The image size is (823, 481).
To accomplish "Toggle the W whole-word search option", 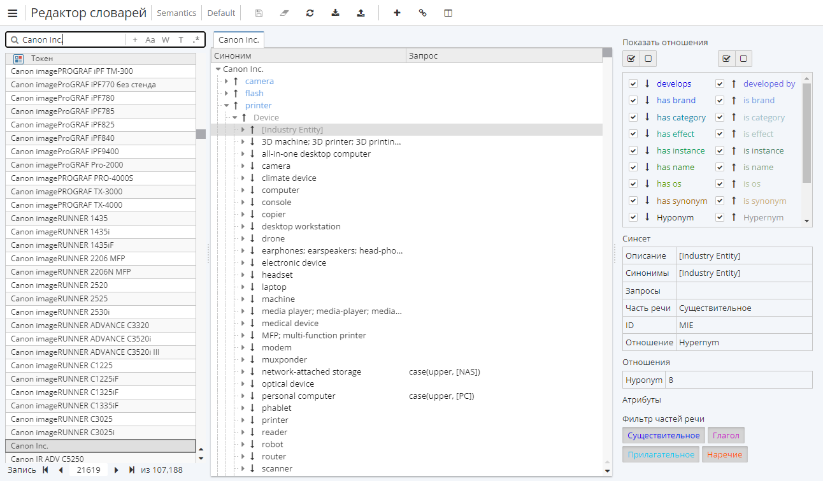I will (166, 40).
